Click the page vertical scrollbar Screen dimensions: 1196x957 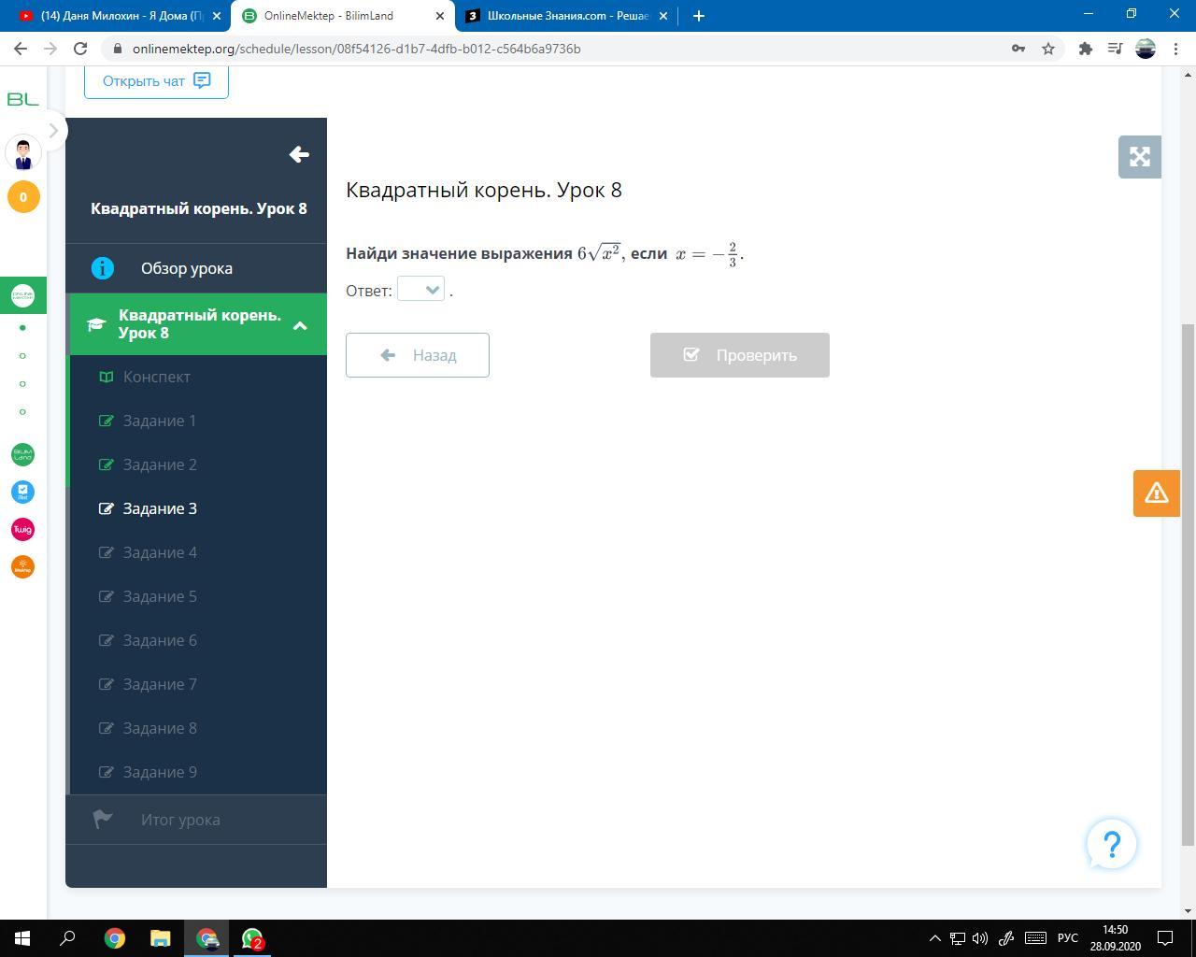(x=1188, y=579)
